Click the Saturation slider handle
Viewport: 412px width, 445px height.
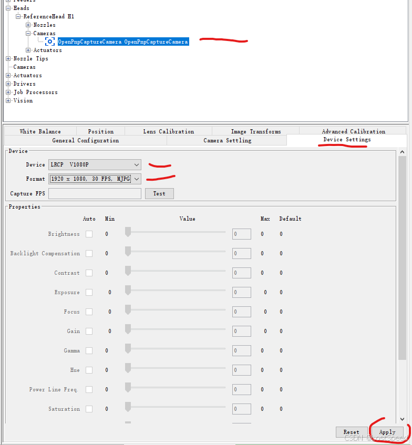tap(128, 407)
